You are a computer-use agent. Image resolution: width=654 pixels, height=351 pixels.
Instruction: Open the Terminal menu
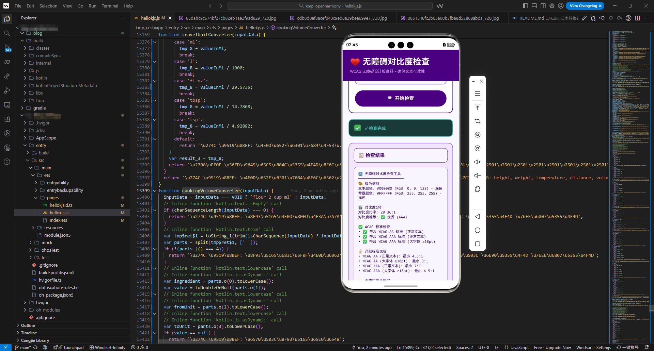110,6
